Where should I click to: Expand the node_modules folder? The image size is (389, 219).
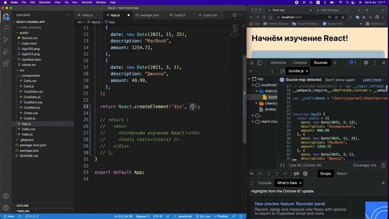tap(18, 27)
